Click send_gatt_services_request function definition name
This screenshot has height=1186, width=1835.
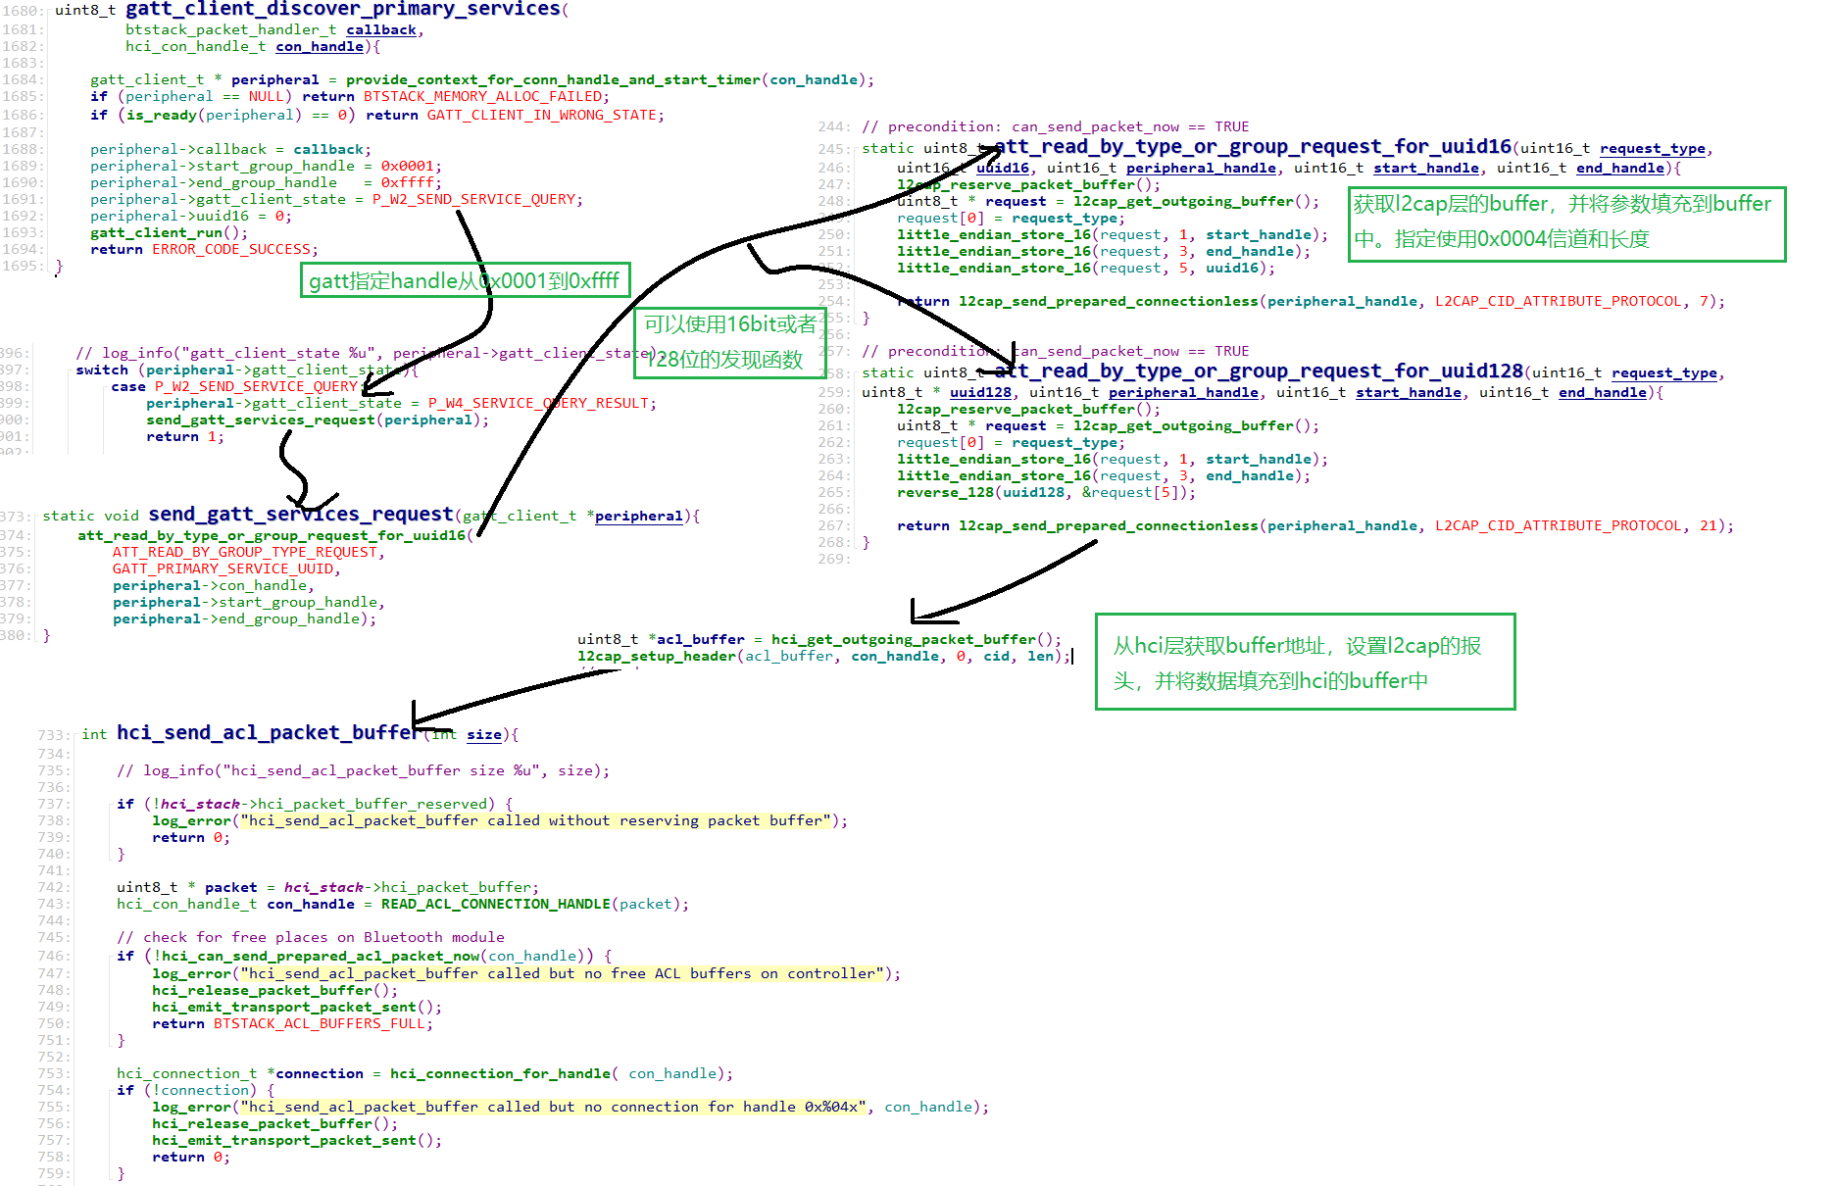[301, 515]
